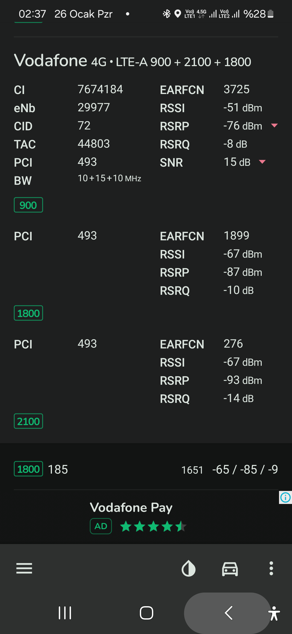Tap the ad info icon

pos(286,497)
